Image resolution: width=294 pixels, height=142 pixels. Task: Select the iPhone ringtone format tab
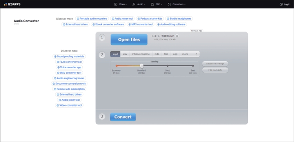pyautogui.click(x=141, y=54)
